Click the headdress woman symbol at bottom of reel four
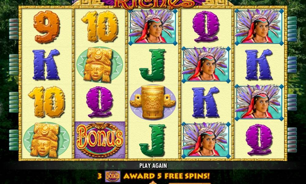 point(206,140)
